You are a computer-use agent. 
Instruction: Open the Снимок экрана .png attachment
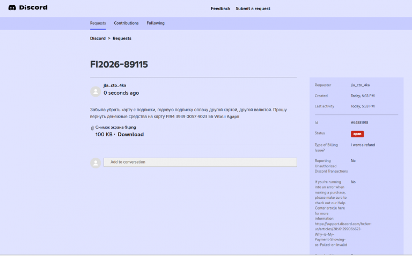coord(116,128)
